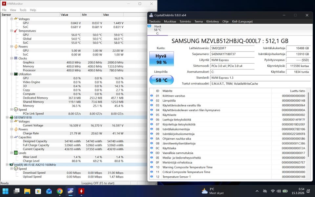Click the blue status dot for Vaarallisia sammutuksia
The width and height of the screenshot is (315, 197).
point(152,153)
